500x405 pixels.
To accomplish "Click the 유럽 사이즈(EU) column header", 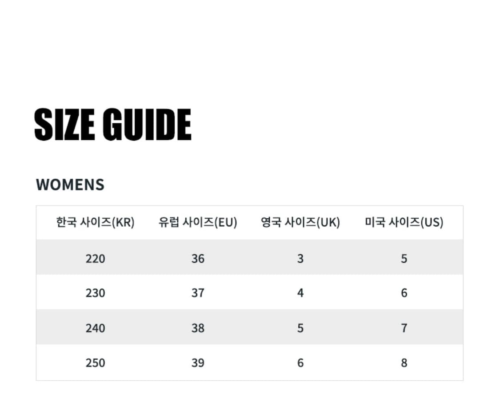I will pyautogui.click(x=198, y=222).
